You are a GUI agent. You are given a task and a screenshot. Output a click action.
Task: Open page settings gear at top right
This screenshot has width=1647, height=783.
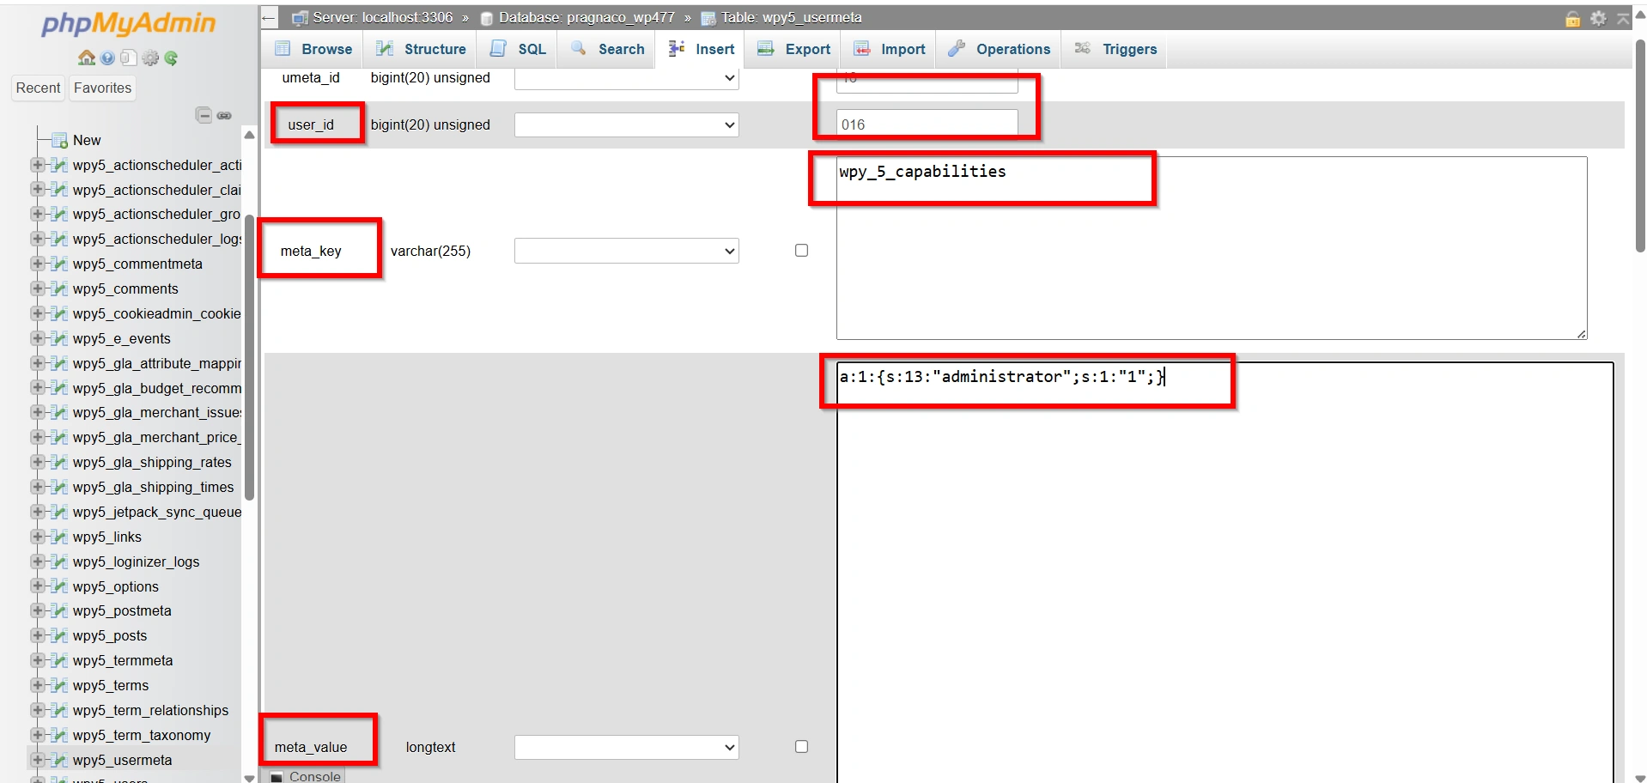pyautogui.click(x=1598, y=18)
